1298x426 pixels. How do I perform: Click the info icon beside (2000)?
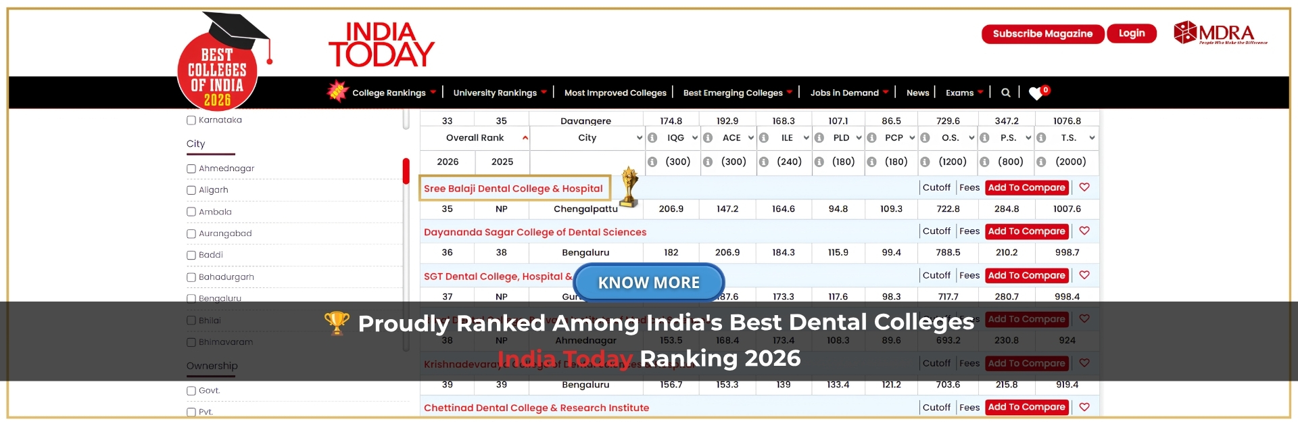[1042, 162]
